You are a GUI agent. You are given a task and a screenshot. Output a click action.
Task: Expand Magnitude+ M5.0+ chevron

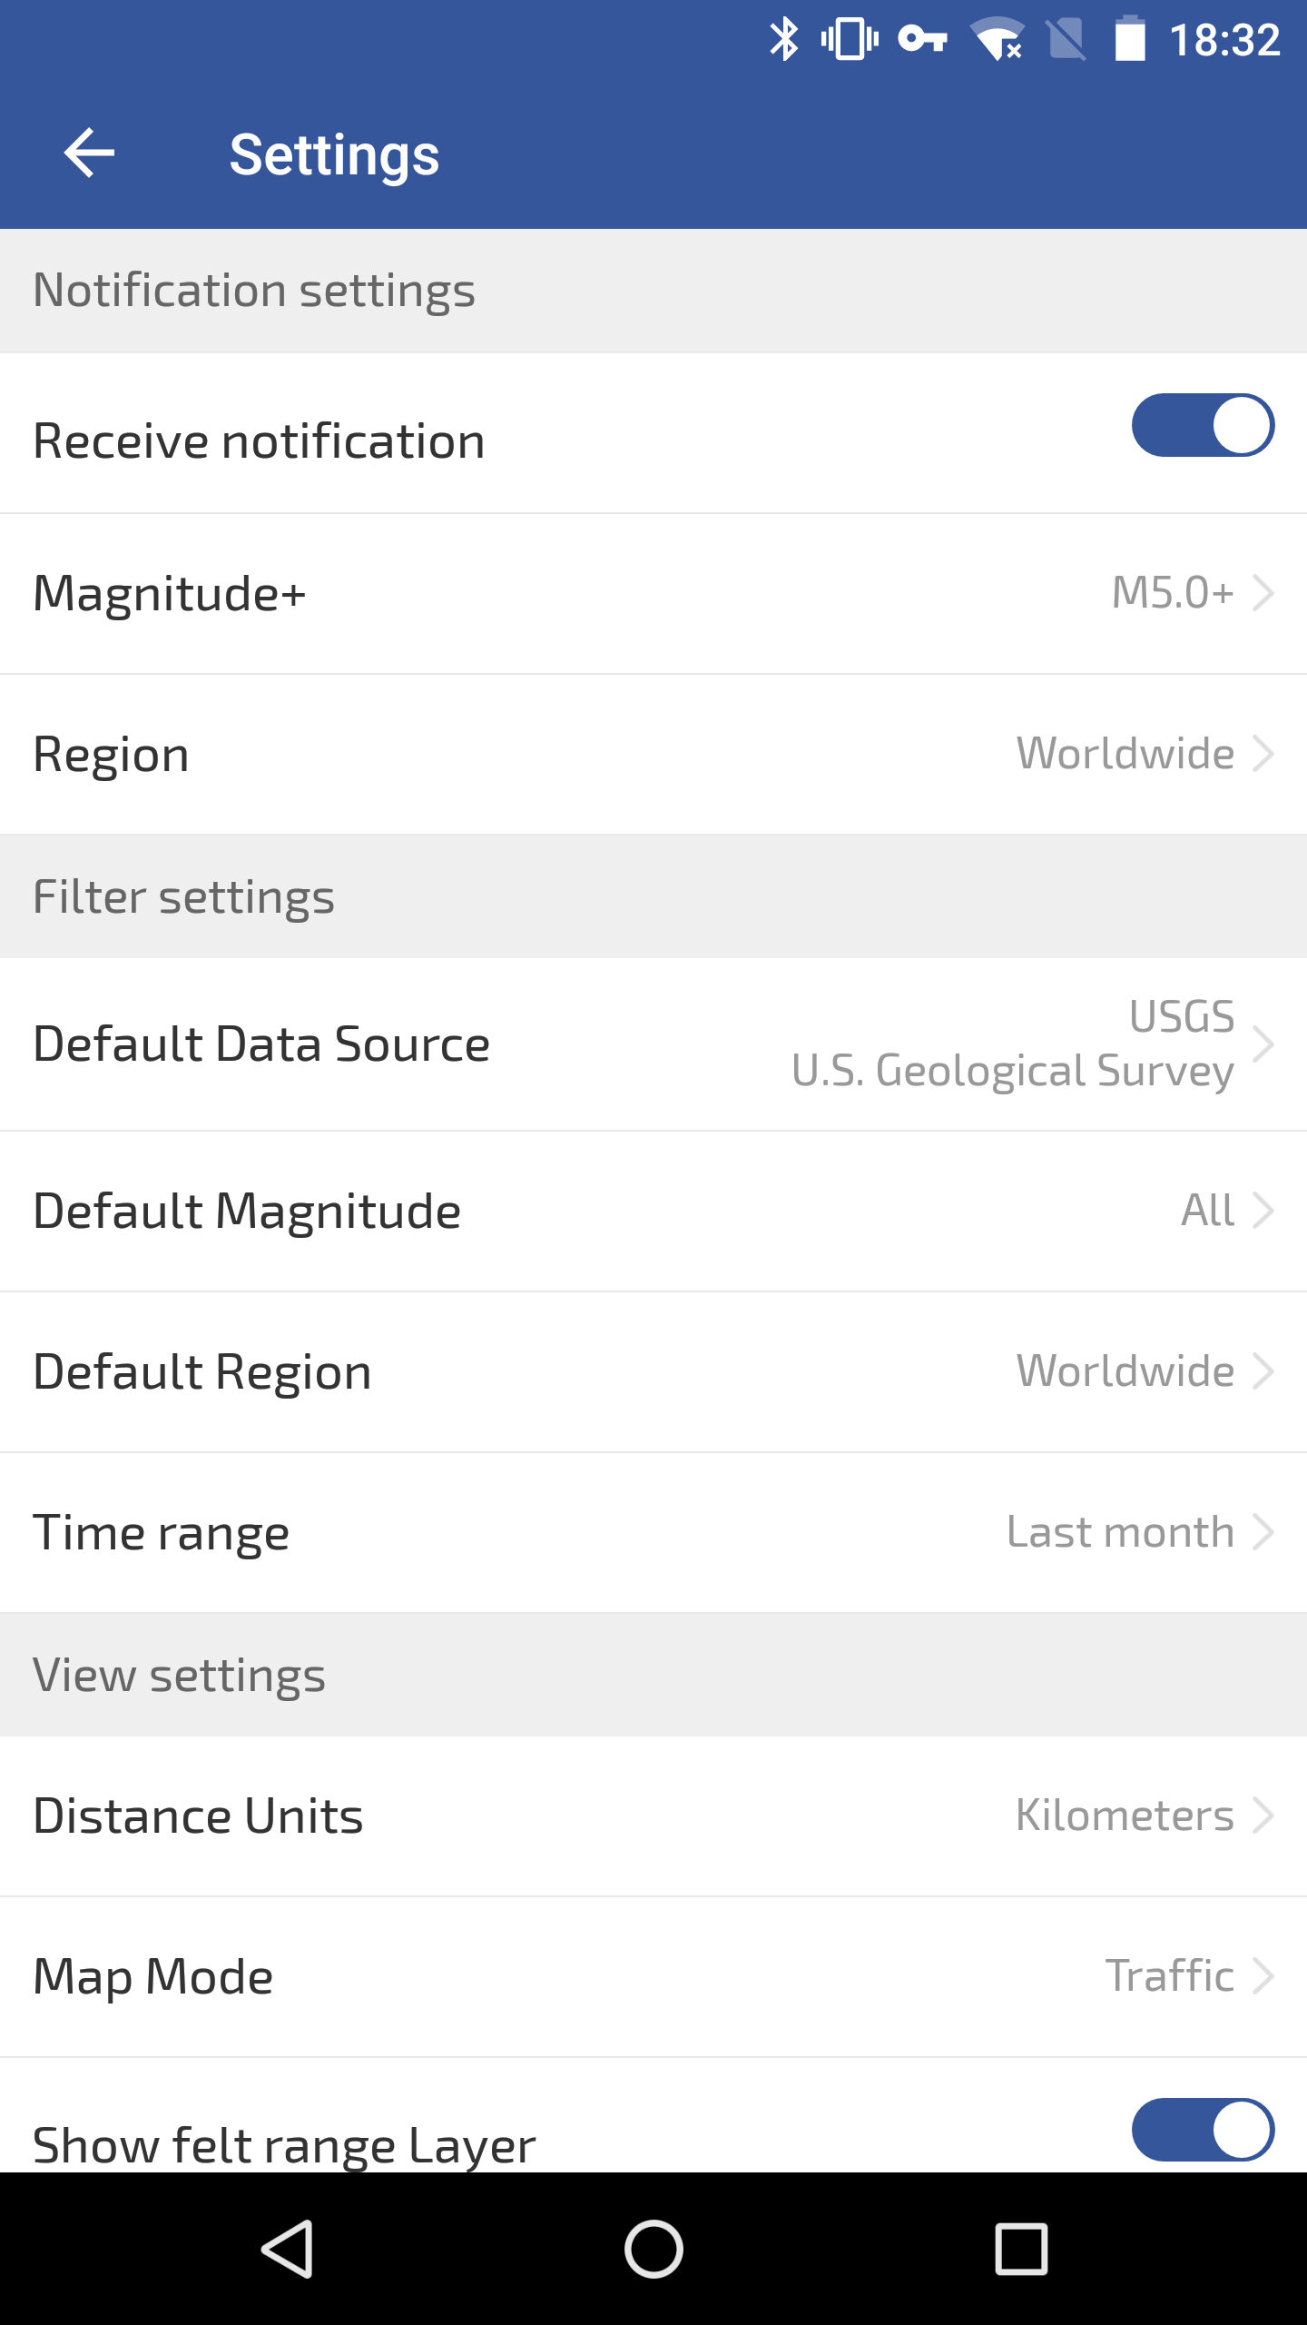click(1263, 593)
